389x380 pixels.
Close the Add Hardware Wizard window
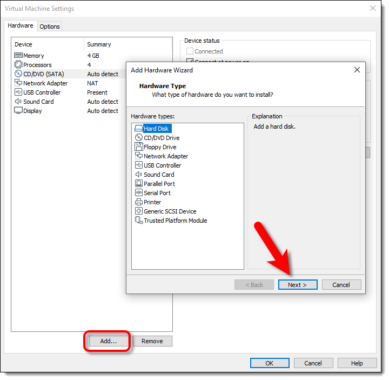[357, 70]
